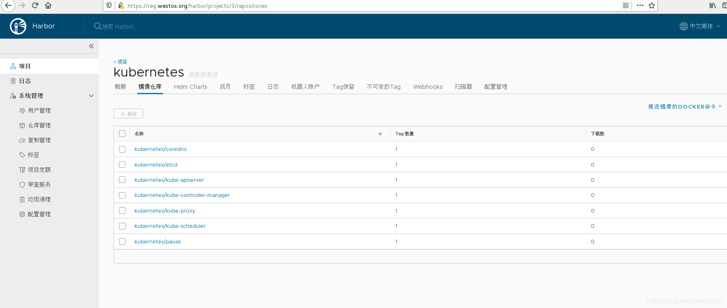Open 项目 in the sidebar
The width and height of the screenshot is (727, 308).
click(49, 66)
